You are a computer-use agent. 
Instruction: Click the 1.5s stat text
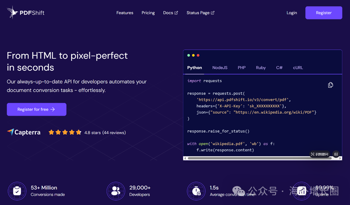tap(214, 188)
